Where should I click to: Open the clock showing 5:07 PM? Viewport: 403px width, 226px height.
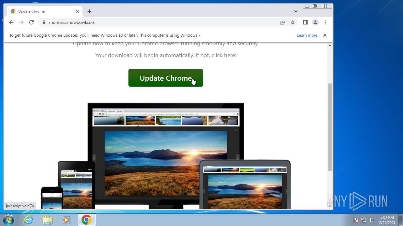click(x=387, y=220)
